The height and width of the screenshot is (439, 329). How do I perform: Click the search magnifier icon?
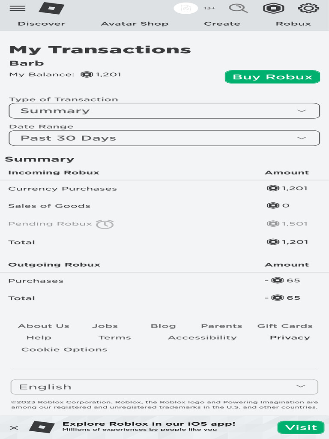[x=238, y=8]
